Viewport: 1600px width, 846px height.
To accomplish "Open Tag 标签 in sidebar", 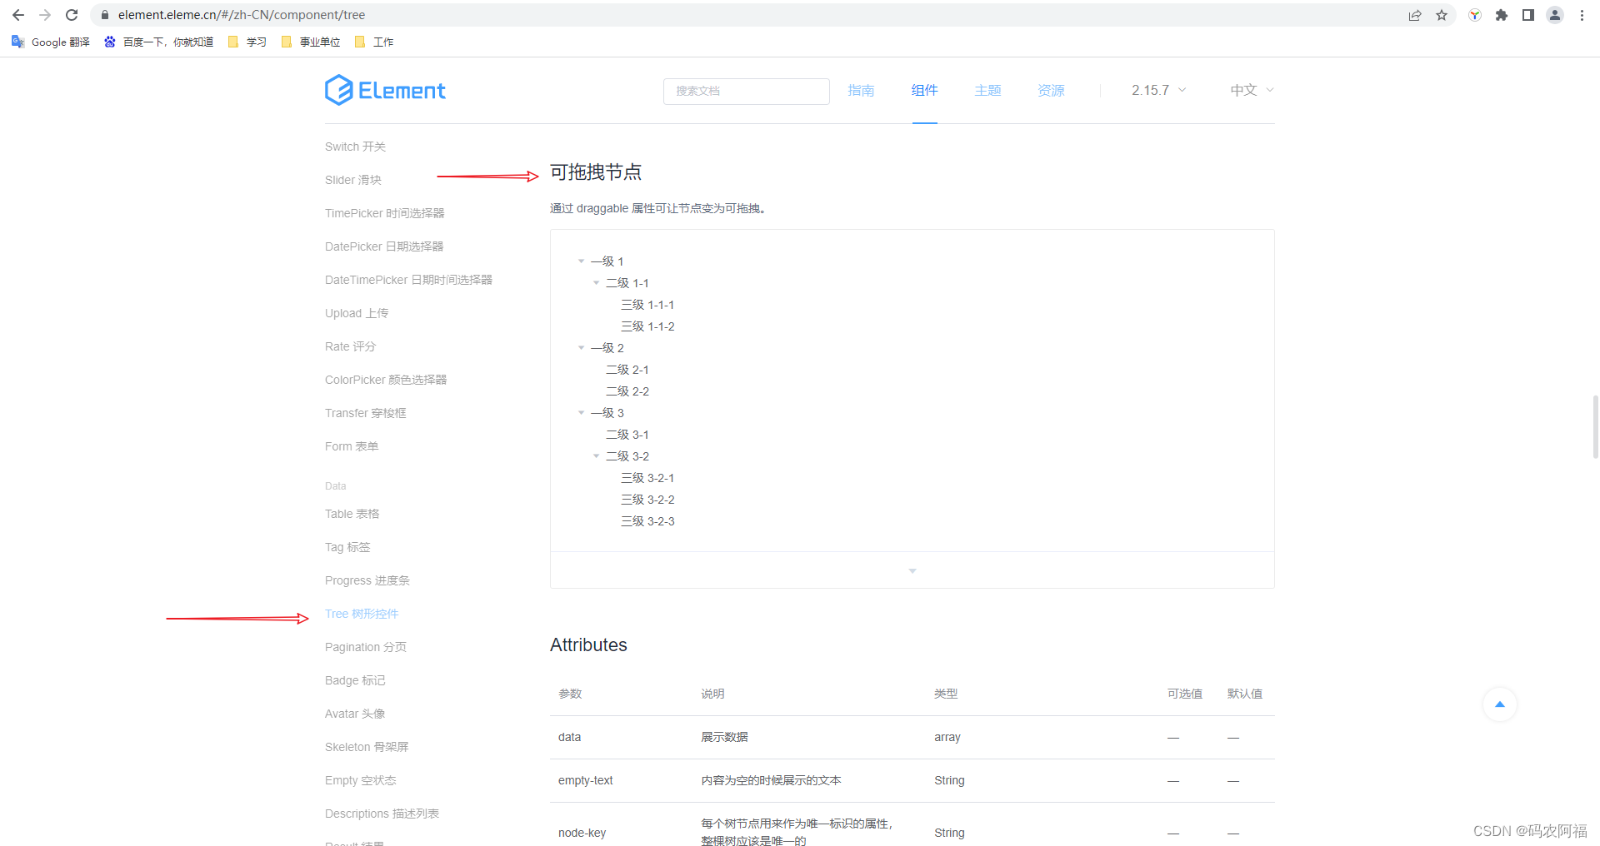I will click(347, 547).
